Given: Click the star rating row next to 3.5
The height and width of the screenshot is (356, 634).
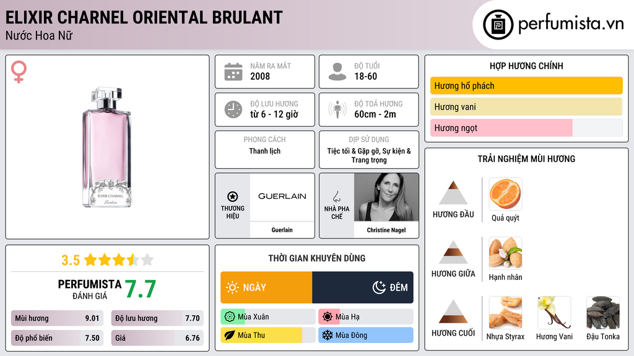Looking at the screenshot, I should [119, 260].
